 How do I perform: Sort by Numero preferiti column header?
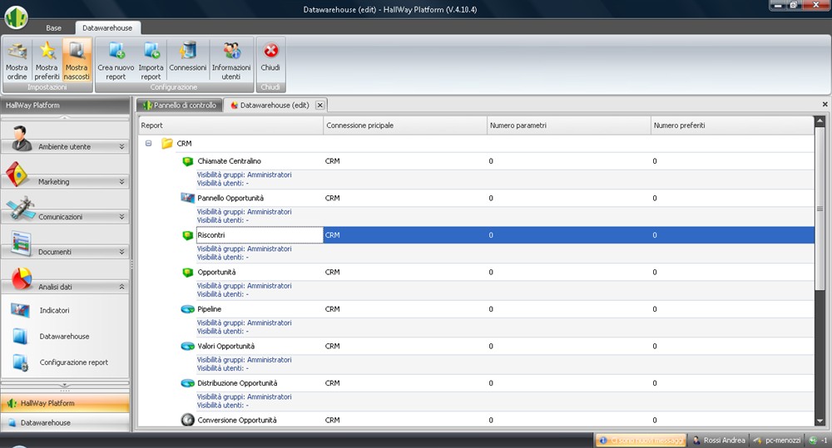click(x=732, y=126)
